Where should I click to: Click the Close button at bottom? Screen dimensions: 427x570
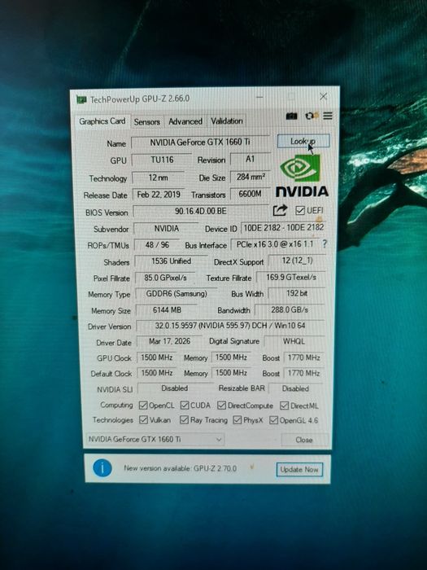(x=304, y=440)
